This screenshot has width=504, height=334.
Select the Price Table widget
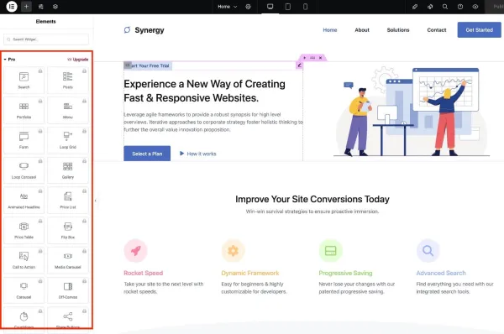(24, 230)
